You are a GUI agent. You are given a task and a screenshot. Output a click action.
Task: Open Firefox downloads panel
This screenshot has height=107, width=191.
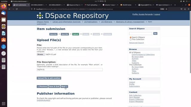click(x=185, y=9)
